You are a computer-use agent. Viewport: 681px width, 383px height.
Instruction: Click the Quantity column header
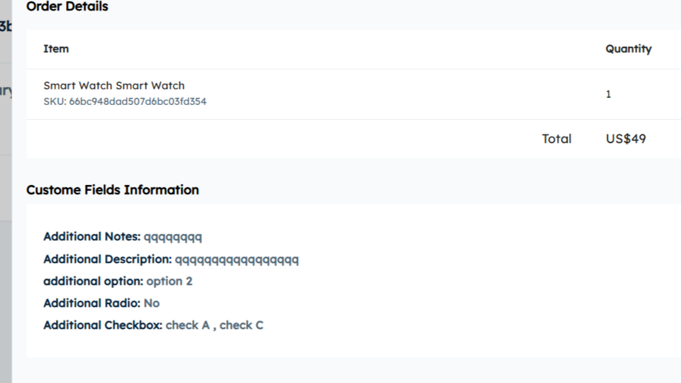pyautogui.click(x=628, y=49)
